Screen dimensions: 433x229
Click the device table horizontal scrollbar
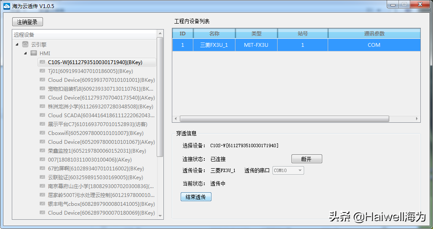[284, 119]
